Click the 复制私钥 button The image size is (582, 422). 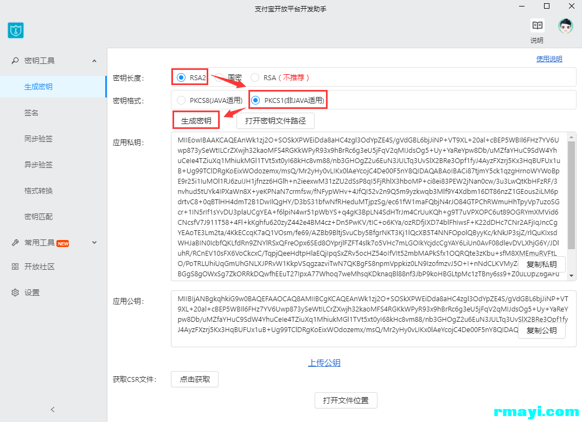(541, 264)
